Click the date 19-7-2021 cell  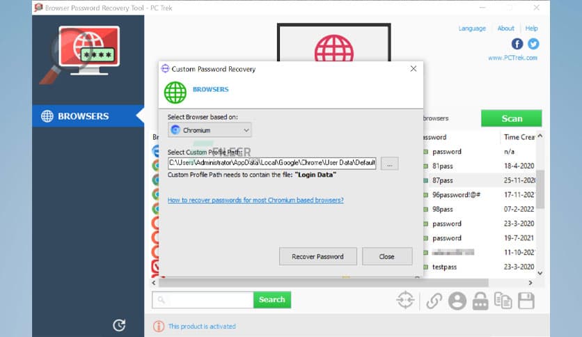tap(519, 238)
